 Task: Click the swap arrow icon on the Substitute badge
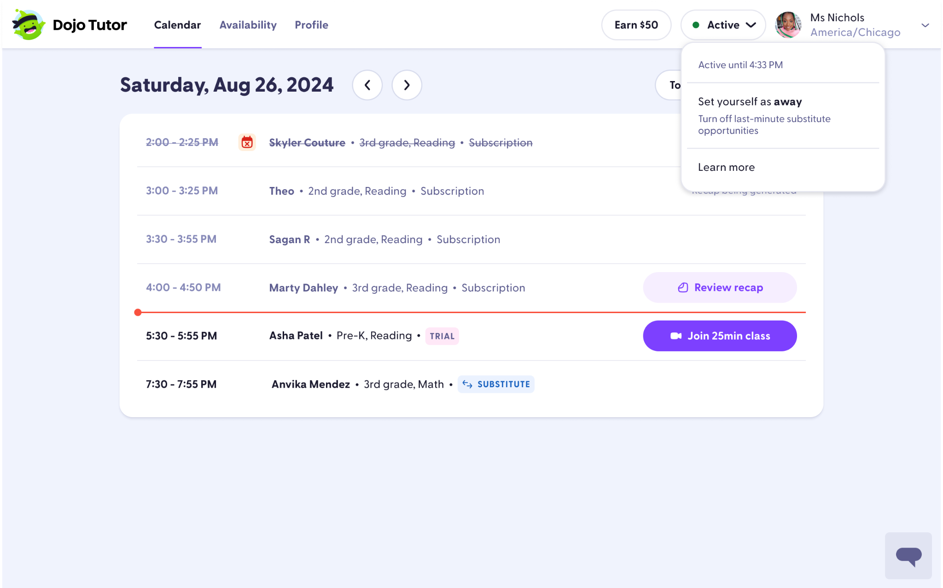click(x=467, y=384)
